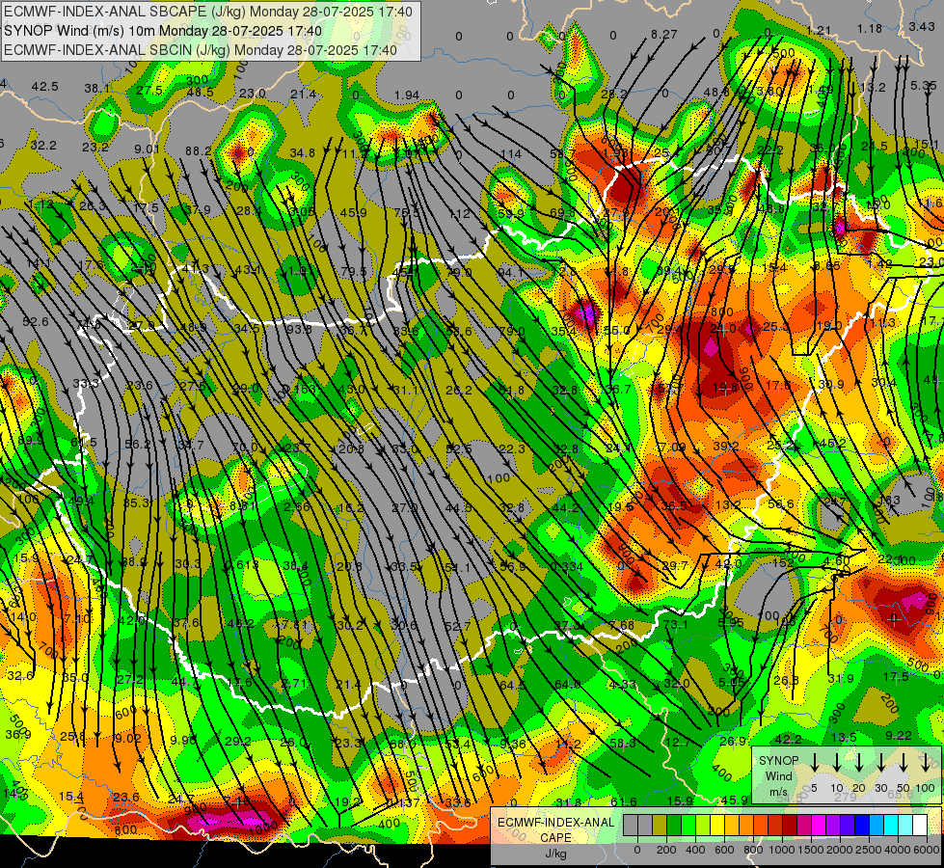Click the '2000' tick label on the CAPE scale
The width and height of the screenshot is (944, 868).
(841, 850)
